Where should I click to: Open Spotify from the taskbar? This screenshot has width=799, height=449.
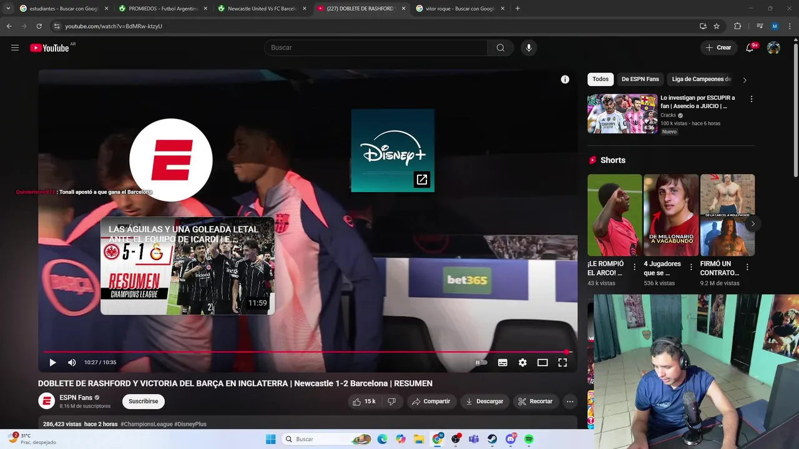(529, 439)
